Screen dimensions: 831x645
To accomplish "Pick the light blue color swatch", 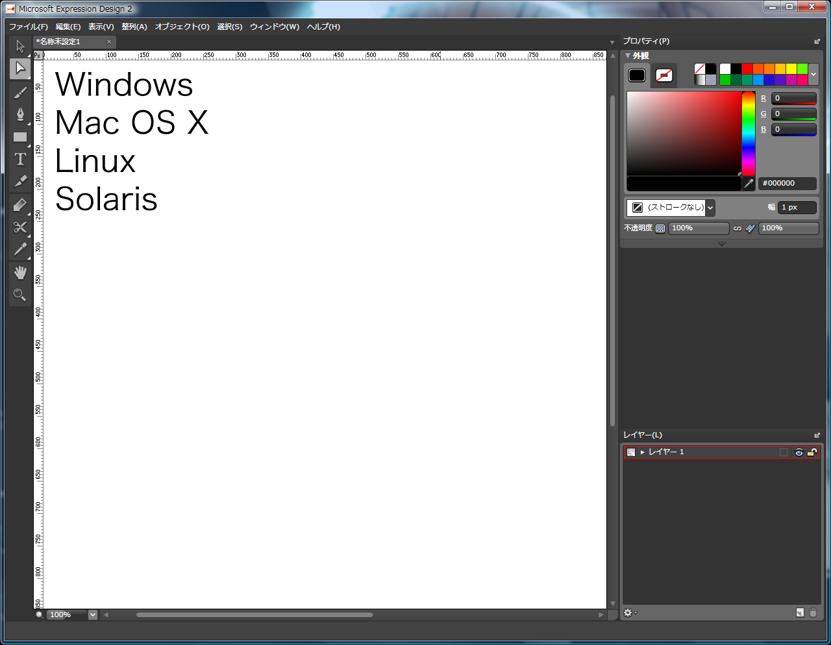I will click(758, 80).
